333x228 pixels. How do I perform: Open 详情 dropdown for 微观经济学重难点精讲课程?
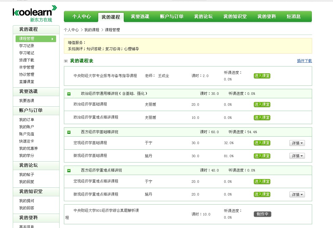297,194
